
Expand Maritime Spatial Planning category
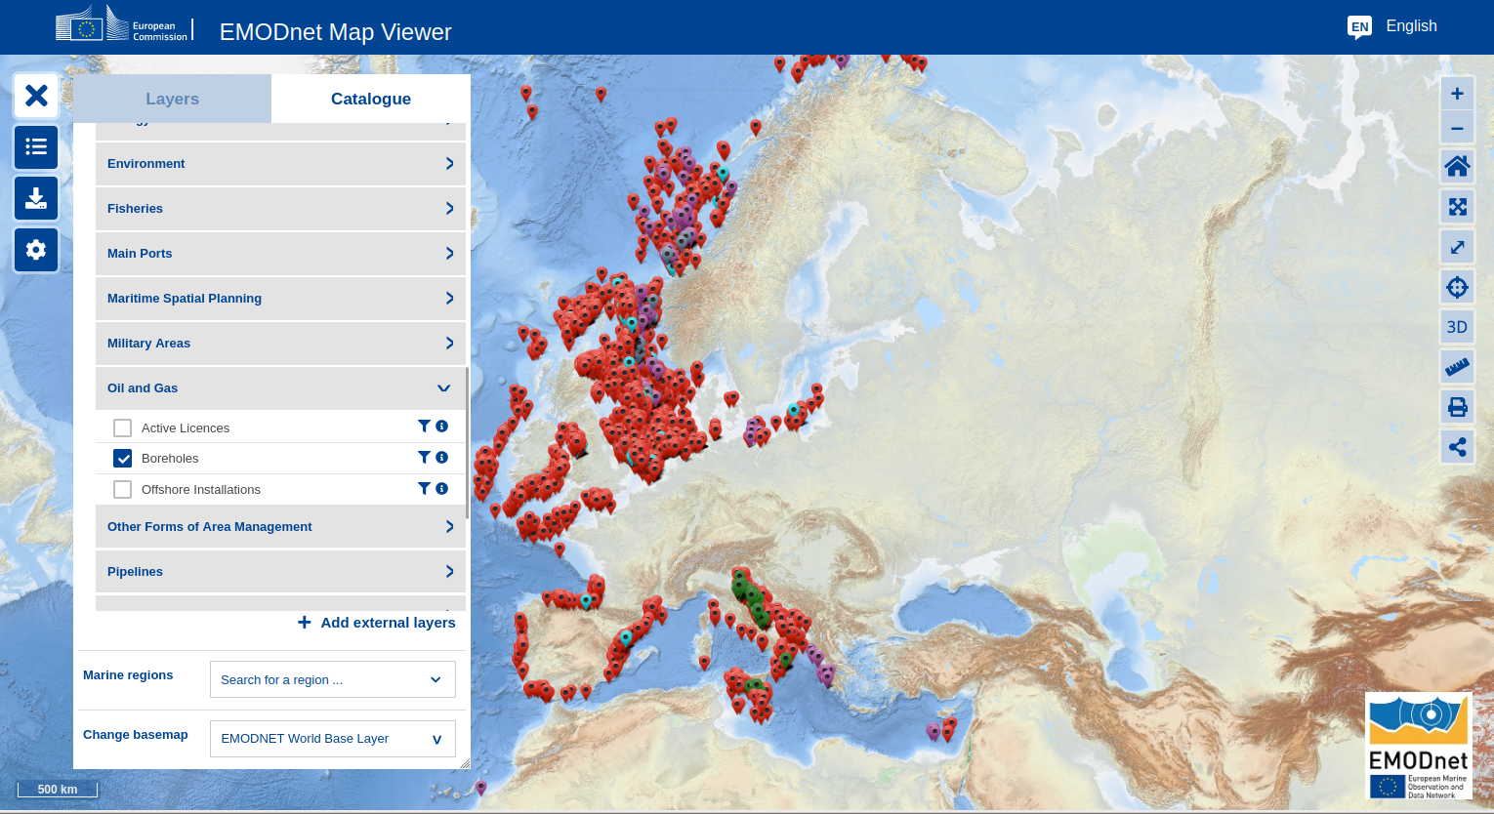tap(280, 299)
